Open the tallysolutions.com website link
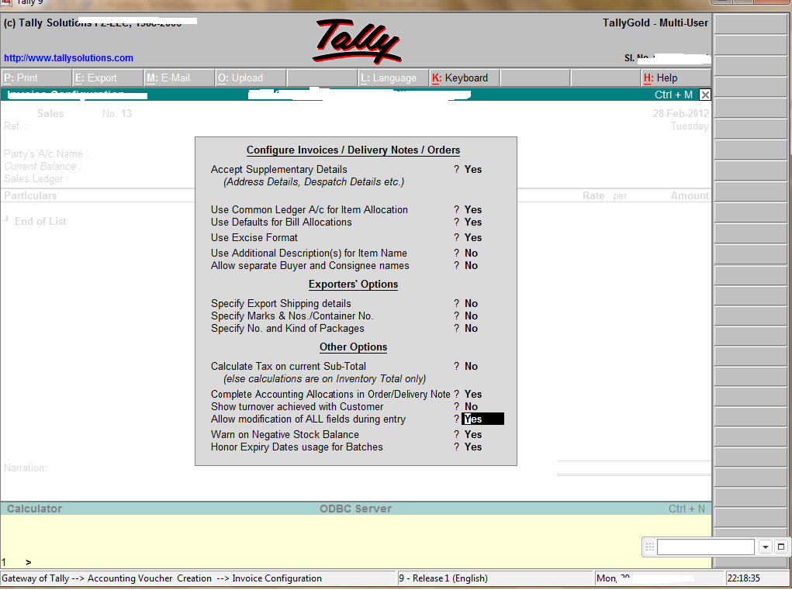The width and height of the screenshot is (792, 590). [69, 58]
